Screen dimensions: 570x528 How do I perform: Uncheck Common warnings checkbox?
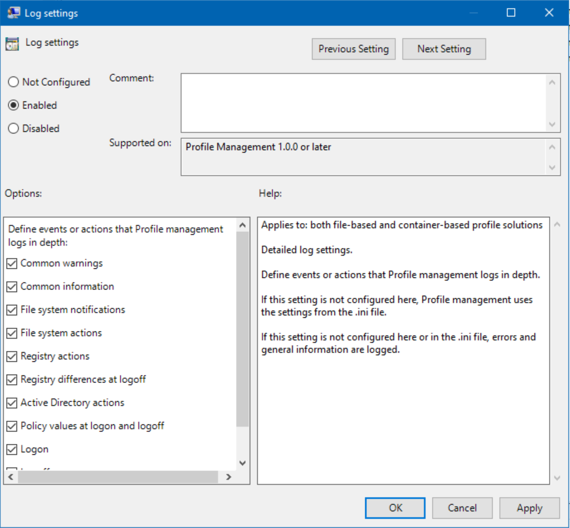pos(12,263)
